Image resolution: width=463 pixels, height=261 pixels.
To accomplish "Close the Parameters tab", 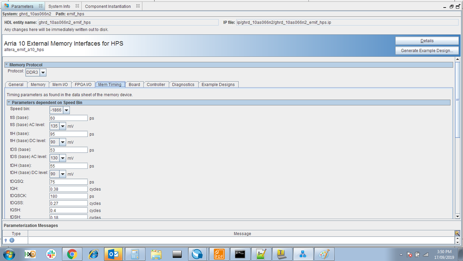I will (x=41, y=6).
